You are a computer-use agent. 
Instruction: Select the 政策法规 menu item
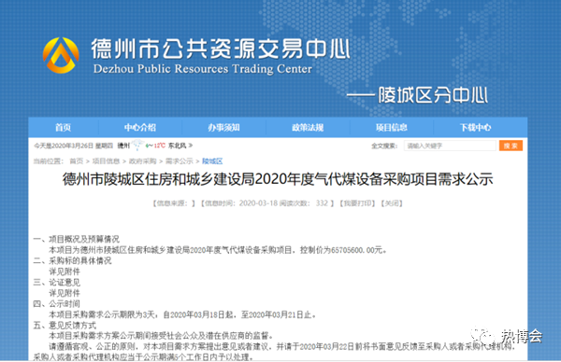pos(308,128)
